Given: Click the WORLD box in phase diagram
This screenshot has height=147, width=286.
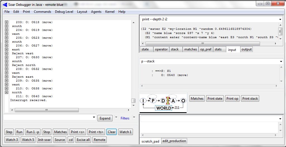Looking at the screenshot, I should pos(164,108).
